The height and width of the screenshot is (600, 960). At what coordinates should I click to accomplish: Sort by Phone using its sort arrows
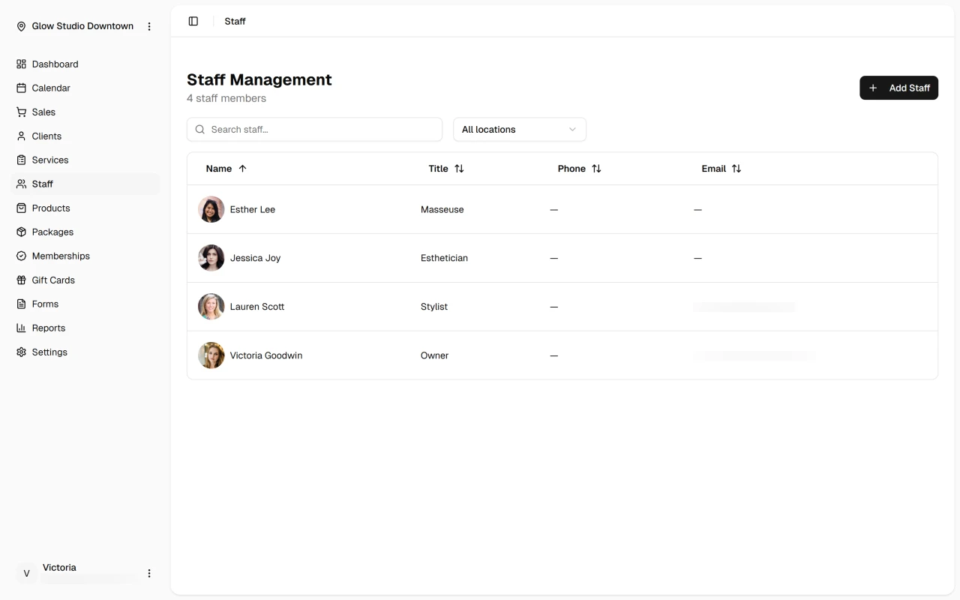coord(596,169)
